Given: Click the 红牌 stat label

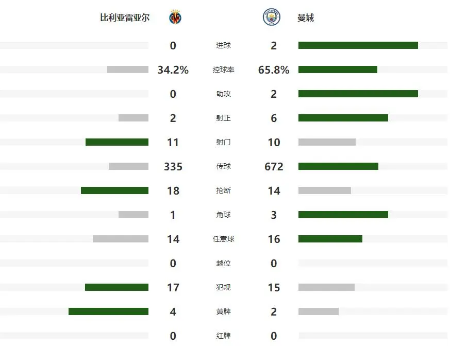Looking at the screenshot, I should [x=223, y=336].
